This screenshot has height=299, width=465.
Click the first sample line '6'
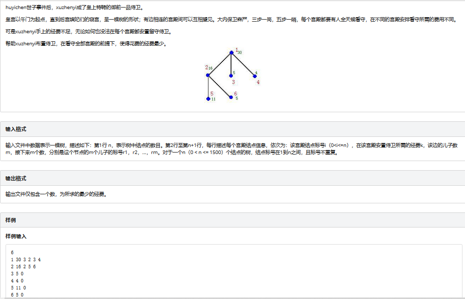(12, 253)
